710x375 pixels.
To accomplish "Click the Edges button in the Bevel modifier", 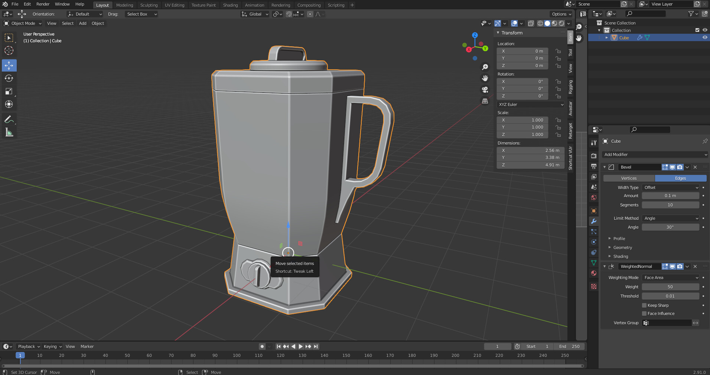I will [x=681, y=178].
